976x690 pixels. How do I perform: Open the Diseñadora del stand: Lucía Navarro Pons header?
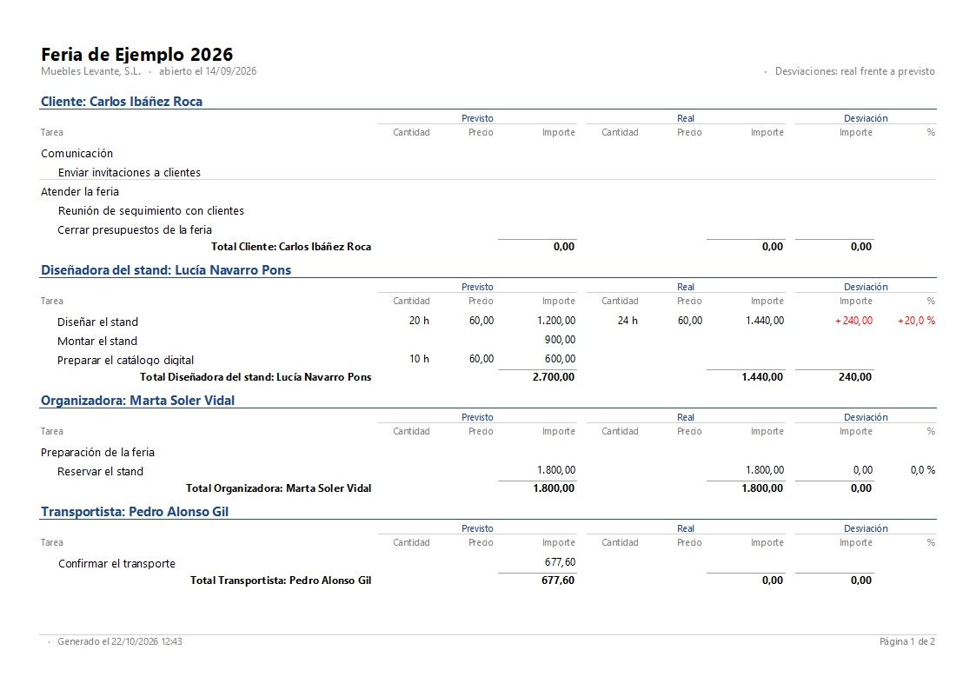pyautogui.click(x=166, y=270)
